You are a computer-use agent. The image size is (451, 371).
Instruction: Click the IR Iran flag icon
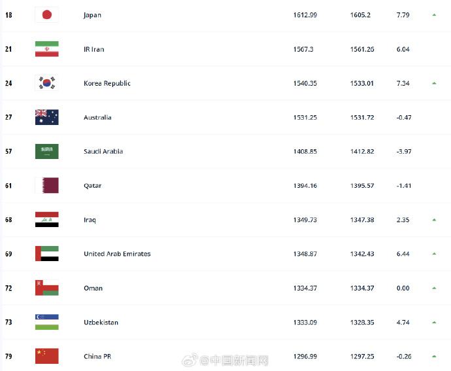point(46,49)
